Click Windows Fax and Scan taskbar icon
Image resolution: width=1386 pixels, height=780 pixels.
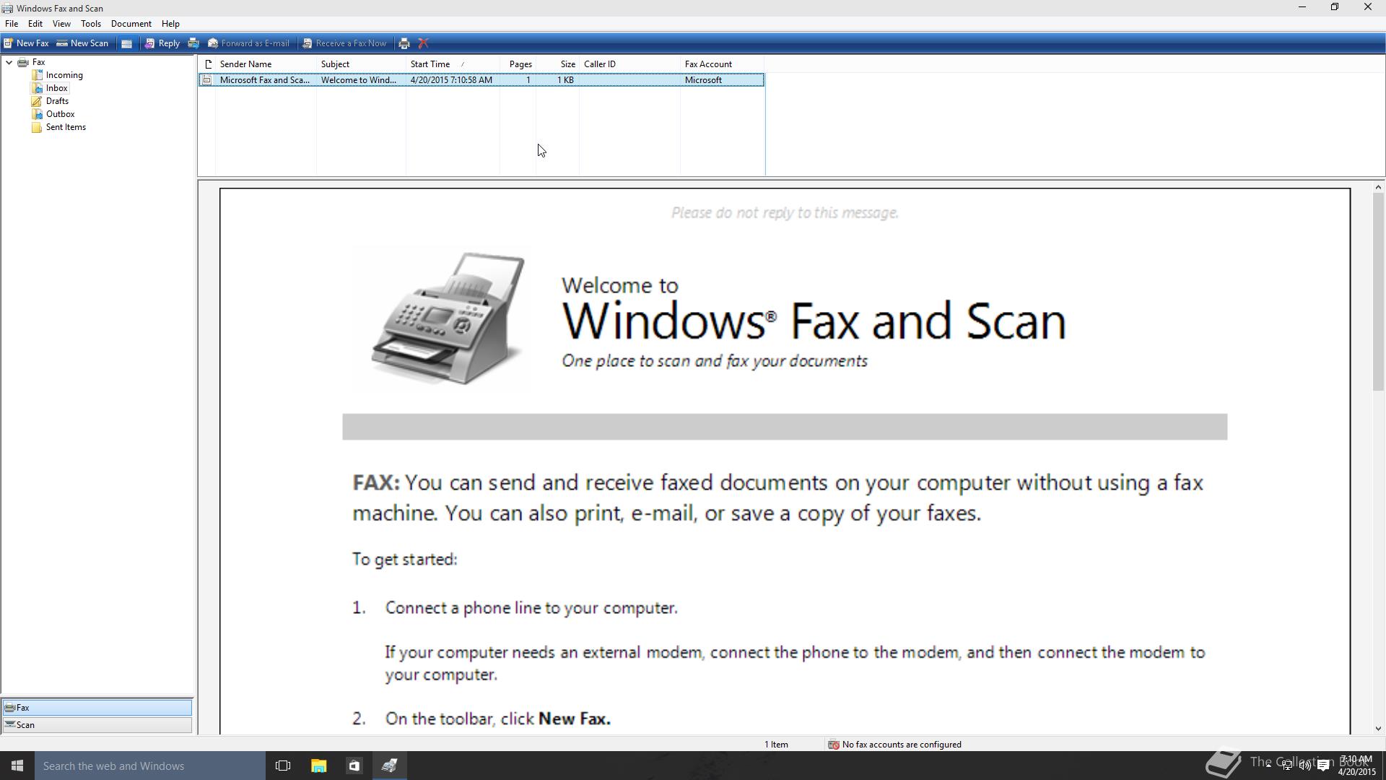click(389, 766)
